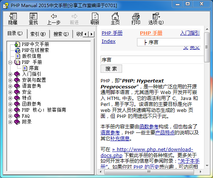Click the page icon beside 序言 tree item
The width and height of the screenshot is (213, 178).
tap(25, 68)
